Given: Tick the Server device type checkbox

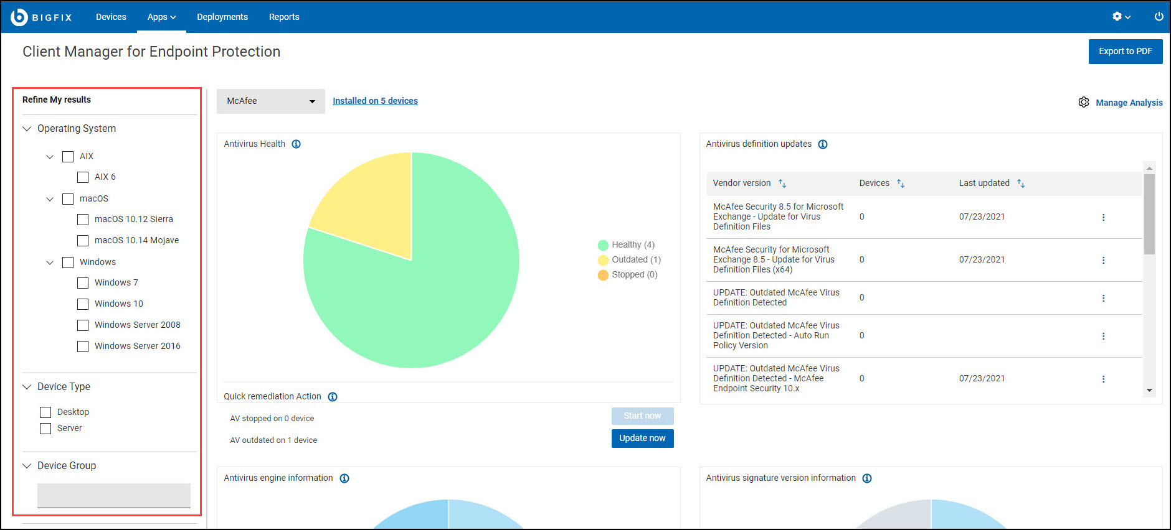Looking at the screenshot, I should point(45,429).
